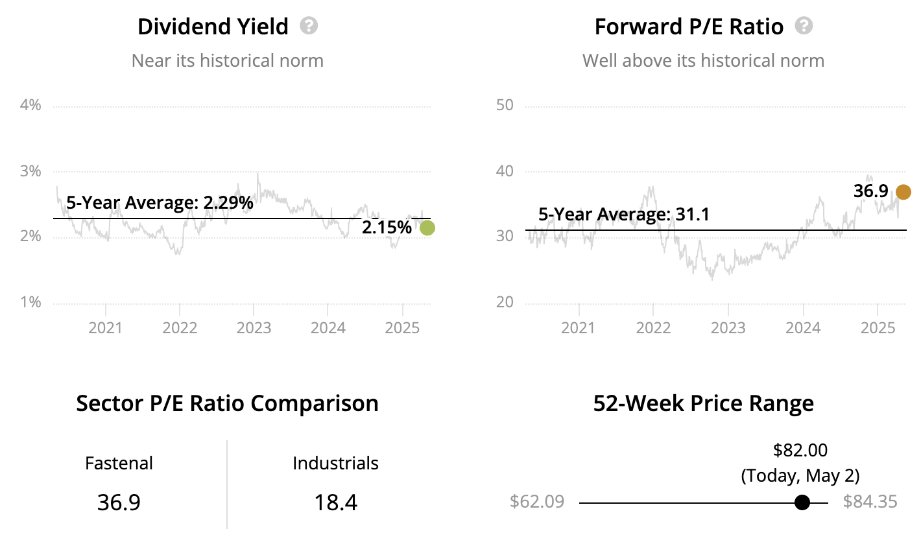Click the green current dividend yield dot
Viewport: 921px width, 542px height.
click(427, 228)
